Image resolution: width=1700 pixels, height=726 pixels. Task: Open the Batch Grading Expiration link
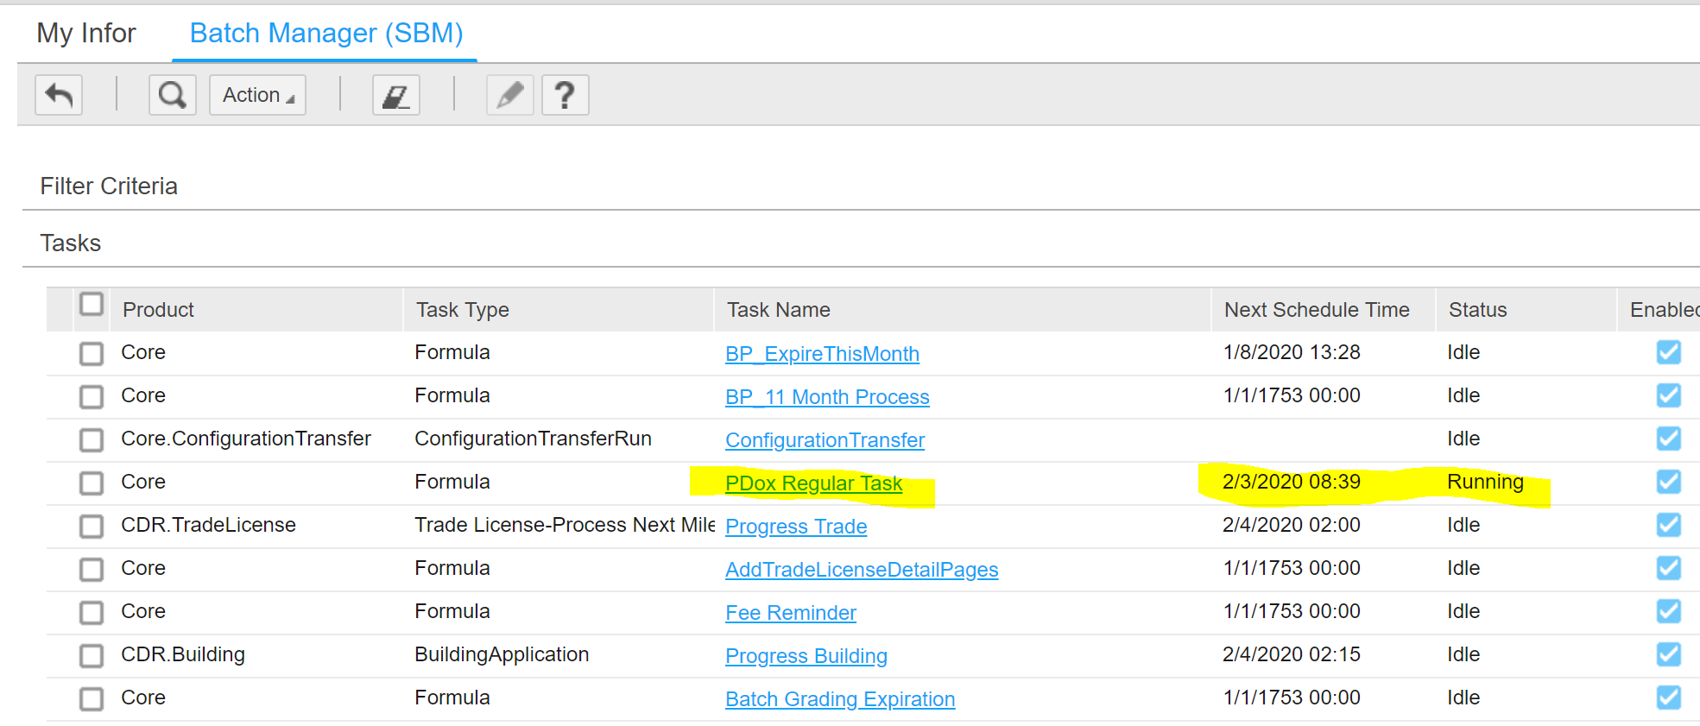(x=840, y=699)
